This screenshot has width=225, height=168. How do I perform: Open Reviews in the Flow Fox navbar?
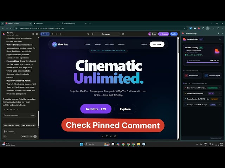(x=121, y=44)
